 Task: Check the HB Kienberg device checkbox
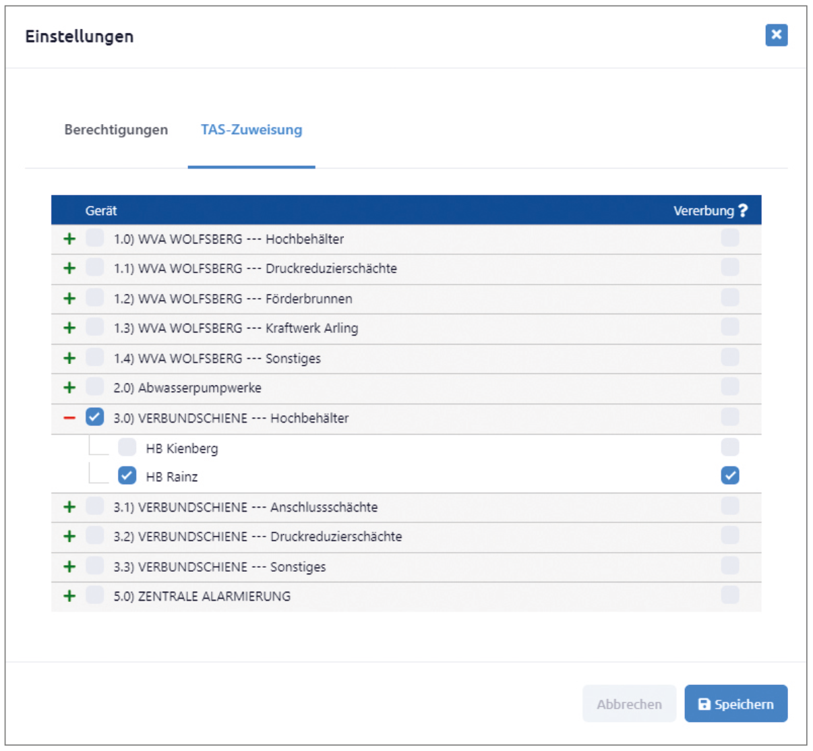(x=127, y=448)
